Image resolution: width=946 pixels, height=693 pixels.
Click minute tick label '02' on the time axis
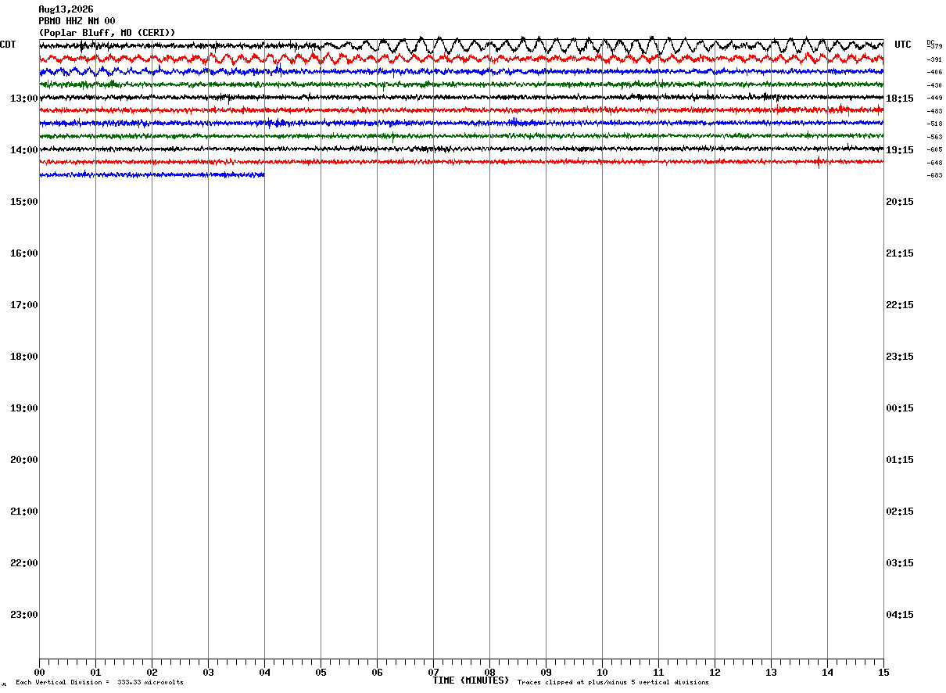(152, 673)
